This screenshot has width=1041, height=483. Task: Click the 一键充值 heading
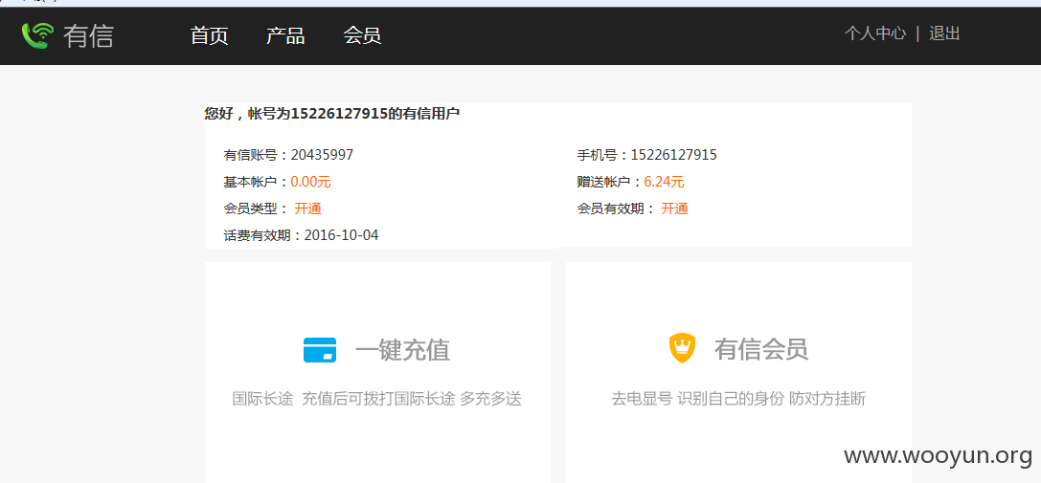[402, 350]
